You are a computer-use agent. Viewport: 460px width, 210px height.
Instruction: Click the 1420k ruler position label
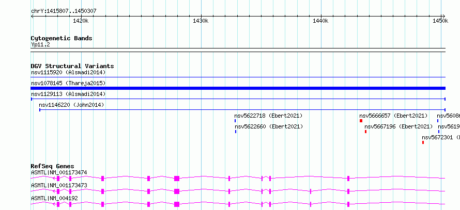coord(81,21)
